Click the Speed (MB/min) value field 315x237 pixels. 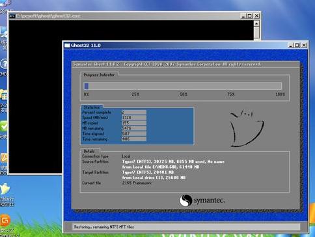(134, 117)
